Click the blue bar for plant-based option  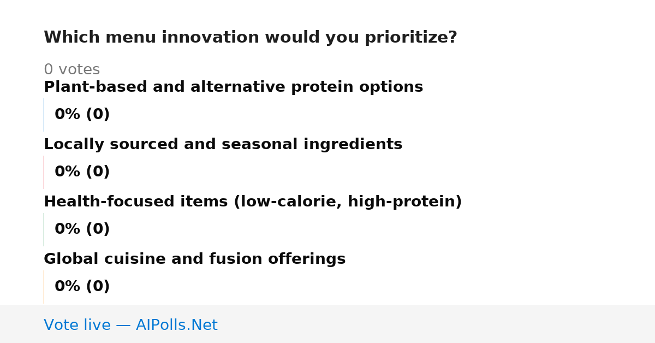pyautogui.click(x=44, y=115)
